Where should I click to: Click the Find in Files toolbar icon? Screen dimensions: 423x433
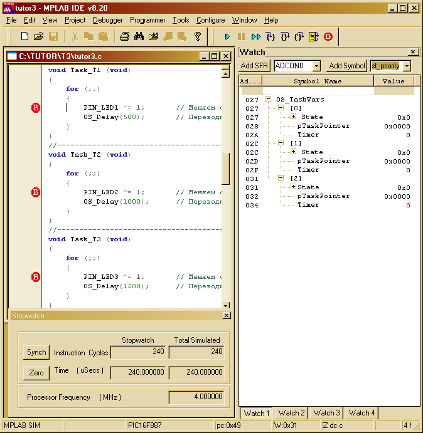(x=153, y=36)
